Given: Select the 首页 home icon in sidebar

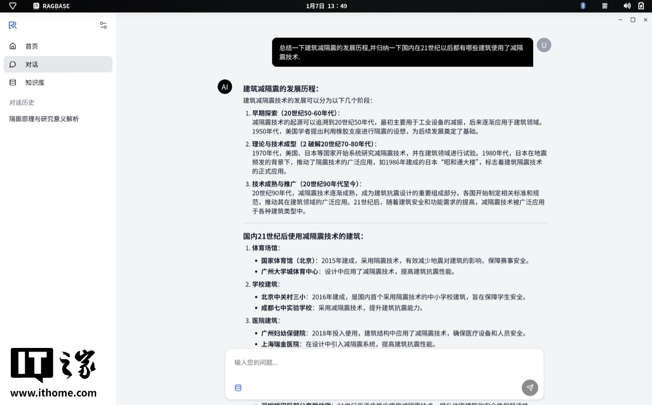Looking at the screenshot, I should pos(13,46).
